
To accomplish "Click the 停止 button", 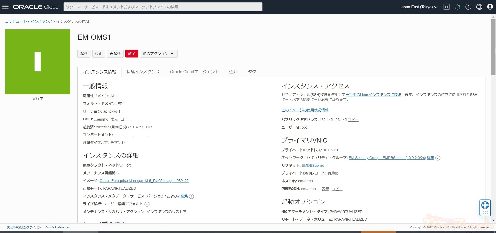I will point(99,54).
